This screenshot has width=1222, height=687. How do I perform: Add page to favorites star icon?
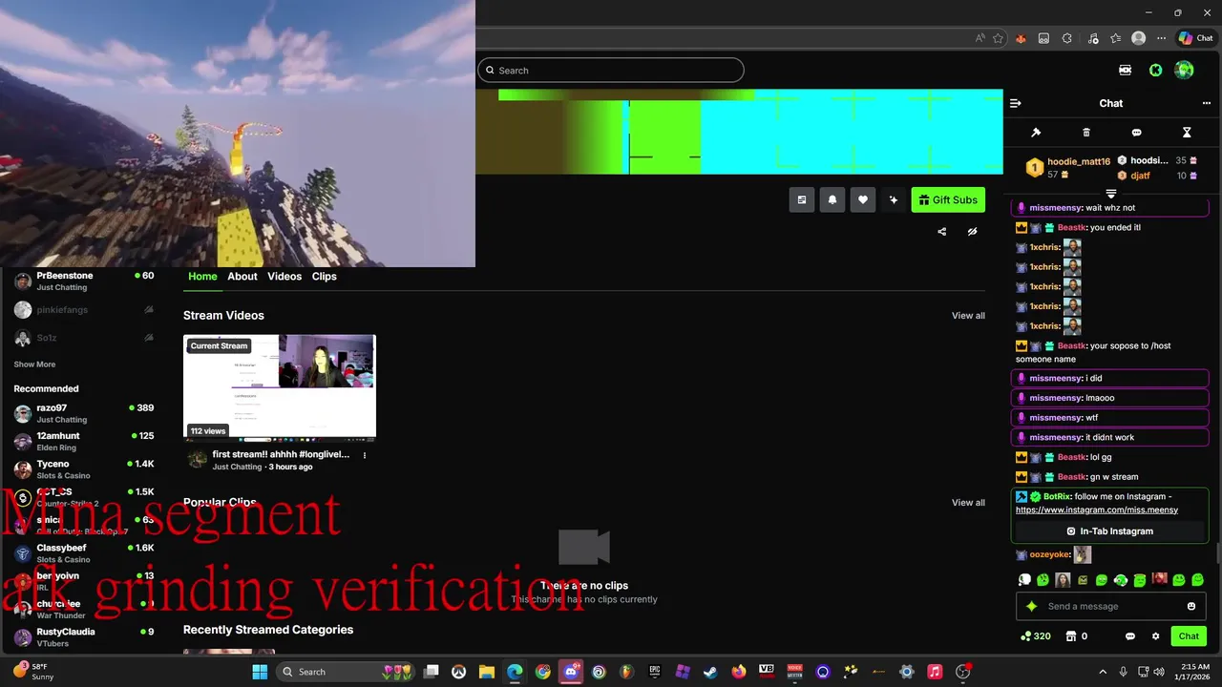point(998,38)
